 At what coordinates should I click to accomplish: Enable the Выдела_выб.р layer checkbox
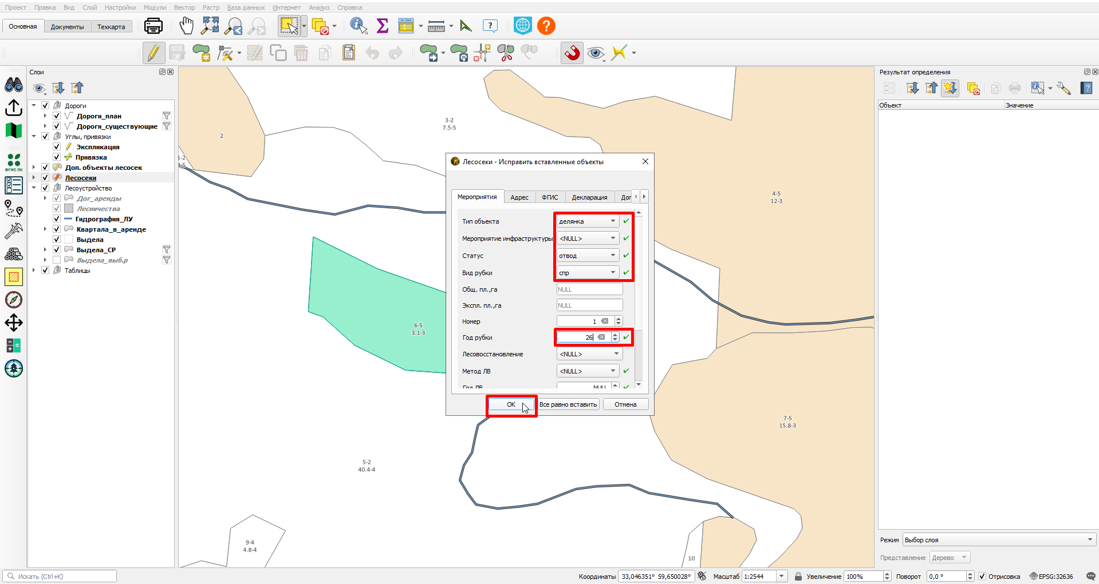tap(57, 260)
